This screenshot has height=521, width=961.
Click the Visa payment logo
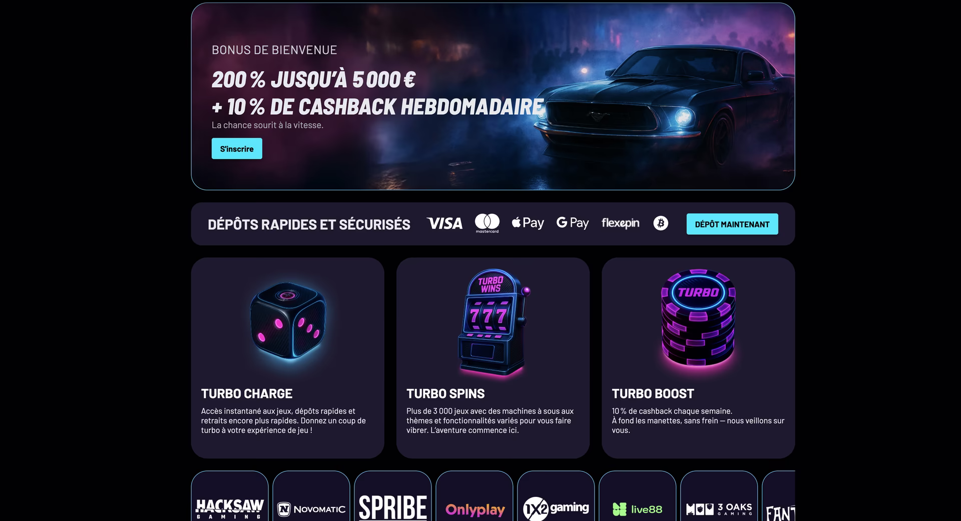(444, 223)
